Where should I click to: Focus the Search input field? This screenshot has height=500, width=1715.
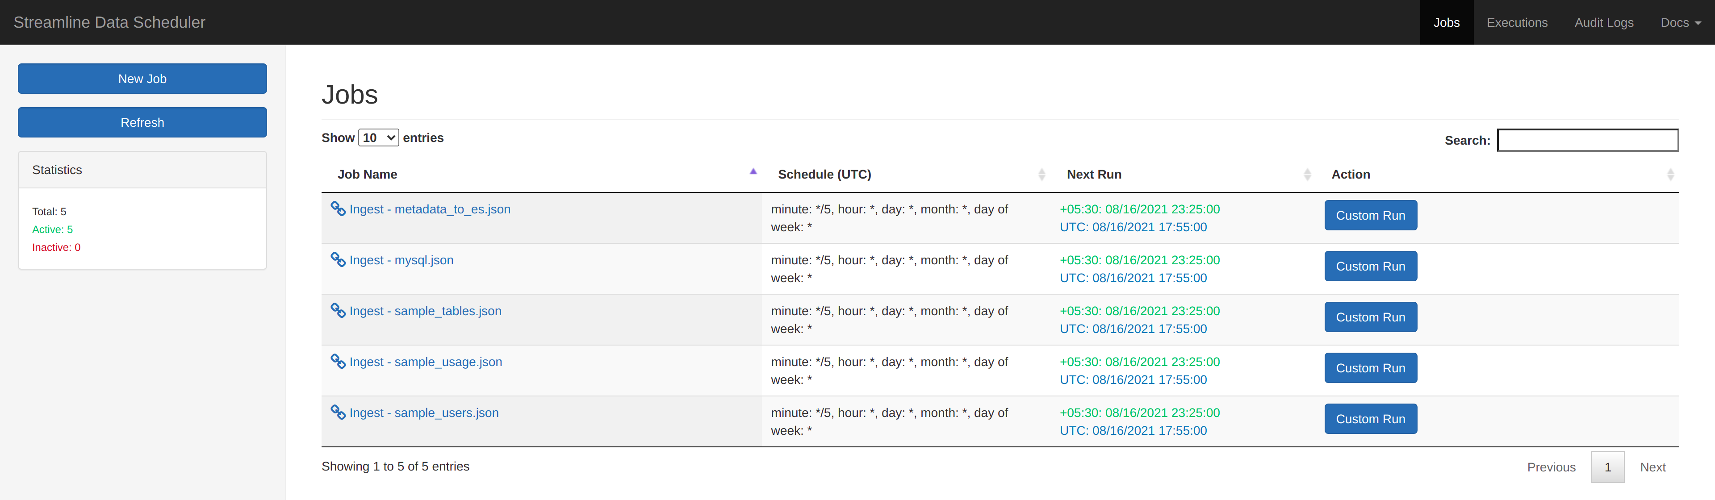(1587, 141)
